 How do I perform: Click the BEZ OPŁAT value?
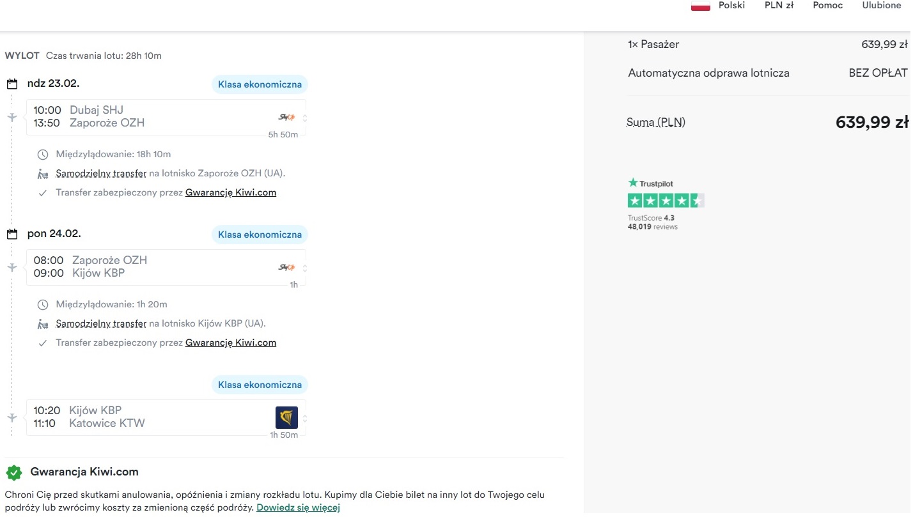[878, 73]
